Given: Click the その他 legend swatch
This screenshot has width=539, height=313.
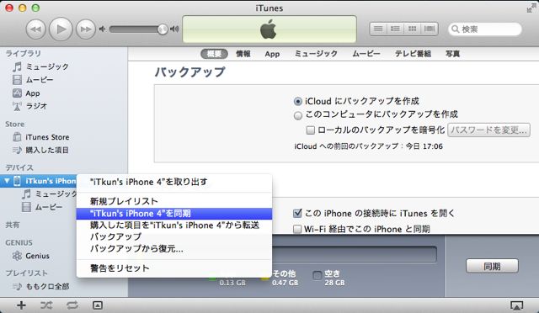Looking at the screenshot, I should tap(264, 278).
